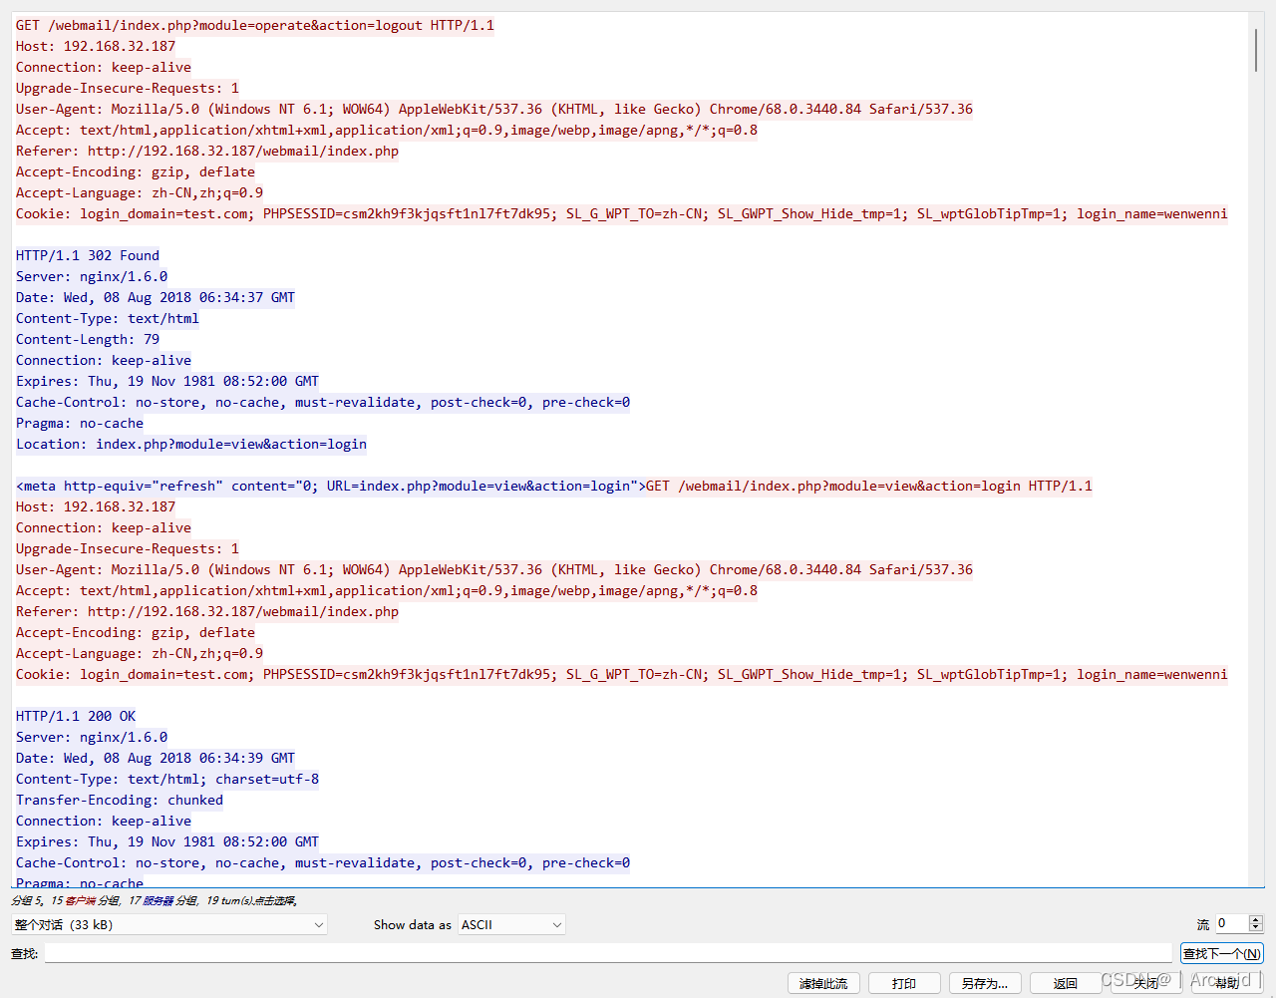Click the 查找下一个(N) button
The image size is (1276, 998).
coord(1221,953)
